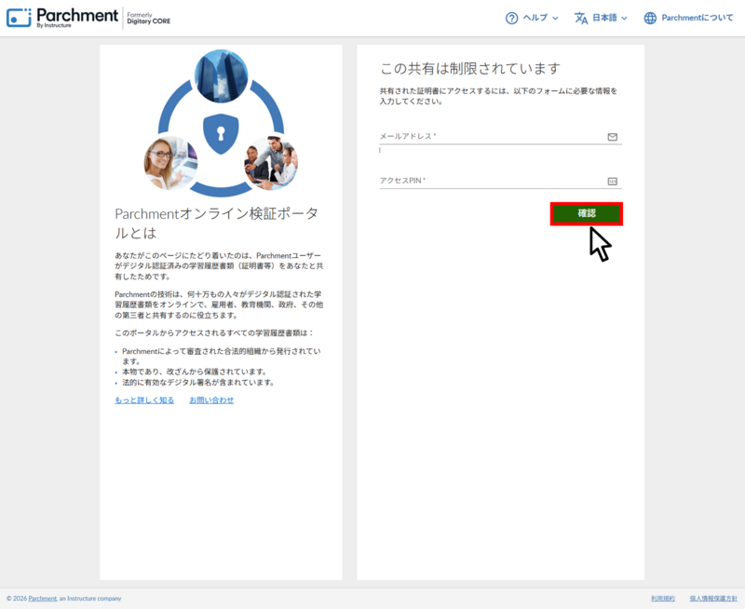Focus the アクセスPIN input field

tap(491, 182)
